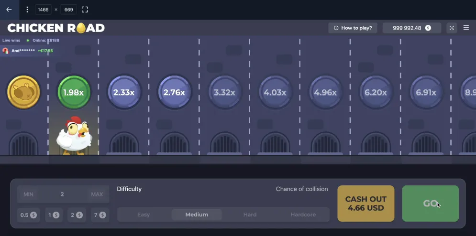476x236 pixels.
Task: Expand game with the fullscreen arrows icon
Action: coord(451,28)
